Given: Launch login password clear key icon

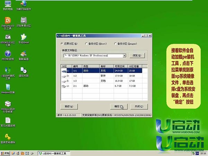Looking at the screenshot, I should pyautogui.click(x=8, y=139).
